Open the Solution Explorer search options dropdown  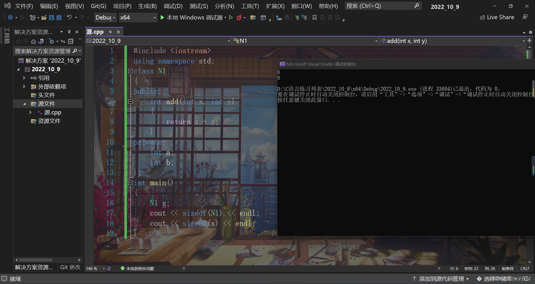point(80,51)
